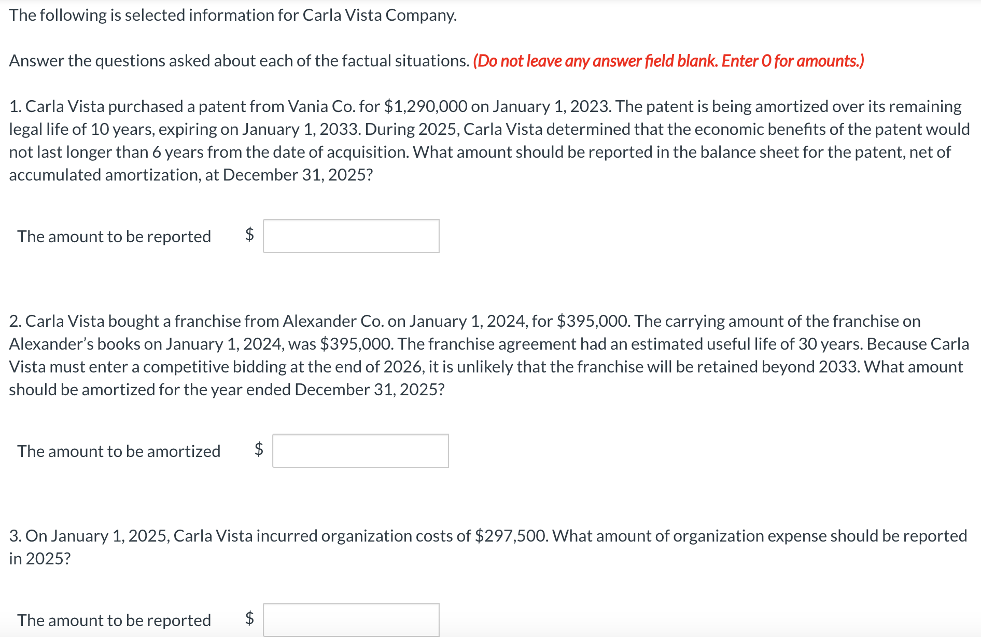This screenshot has width=981, height=637.
Task: Select the 'The amount to be reported' label for question 3
Action: 114,620
